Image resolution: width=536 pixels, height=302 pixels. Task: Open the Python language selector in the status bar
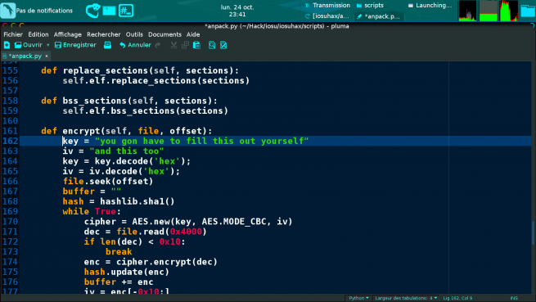click(358, 298)
